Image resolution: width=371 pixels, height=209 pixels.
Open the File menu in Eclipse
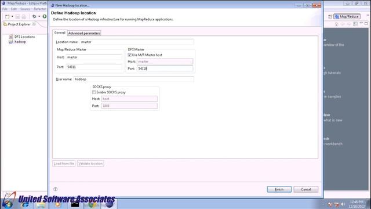click(5, 9)
